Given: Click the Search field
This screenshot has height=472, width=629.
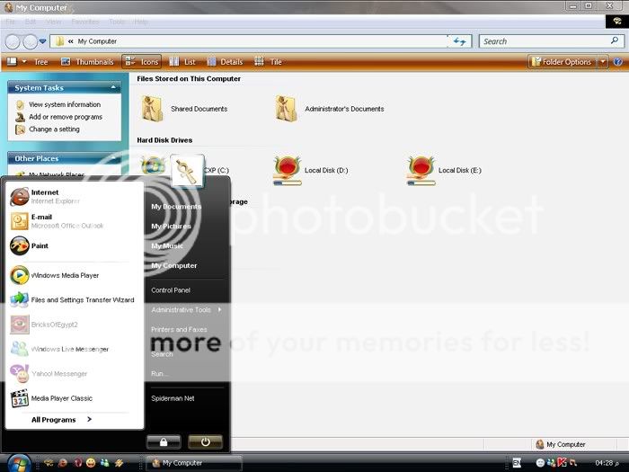Looking at the screenshot, I should (x=551, y=41).
